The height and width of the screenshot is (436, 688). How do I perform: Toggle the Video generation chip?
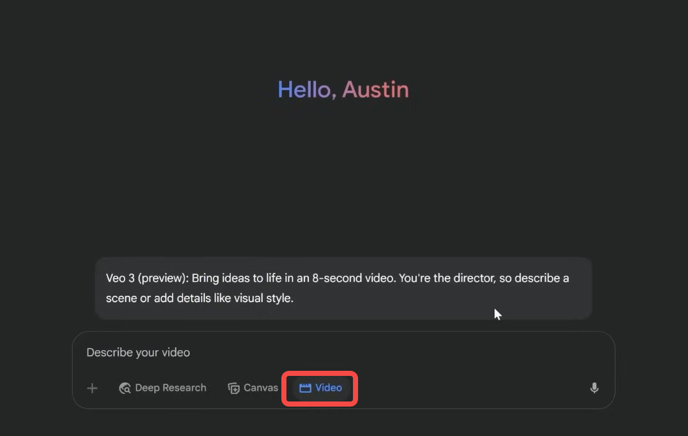320,388
